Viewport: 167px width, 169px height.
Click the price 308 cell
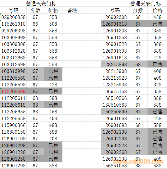pos(53,24)
